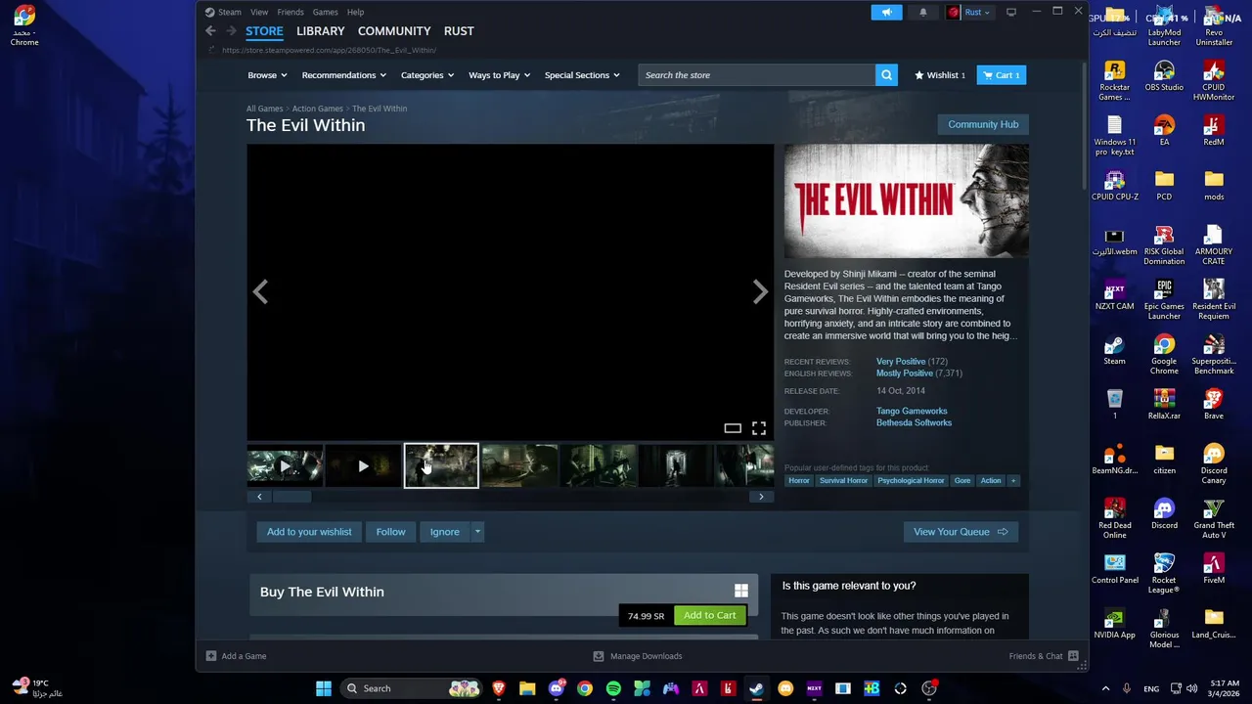Select the Psychological Horror tag
This screenshot has width=1252, height=704.
911,480
